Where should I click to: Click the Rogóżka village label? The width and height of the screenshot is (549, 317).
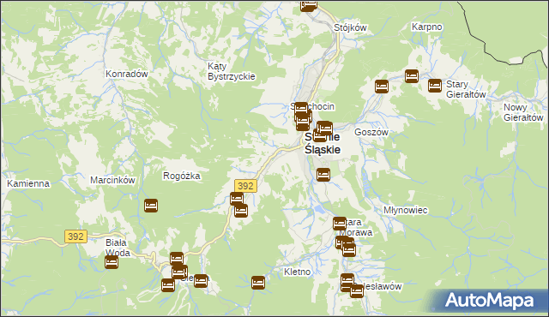point(182,176)
